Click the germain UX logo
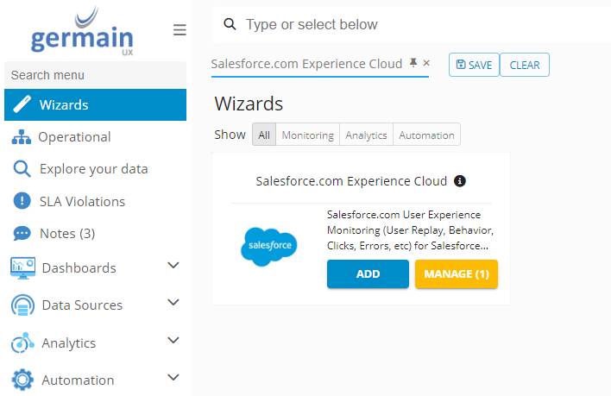This screenshot has height=396, width=611. pyautogui.click(x=82, y=31)
